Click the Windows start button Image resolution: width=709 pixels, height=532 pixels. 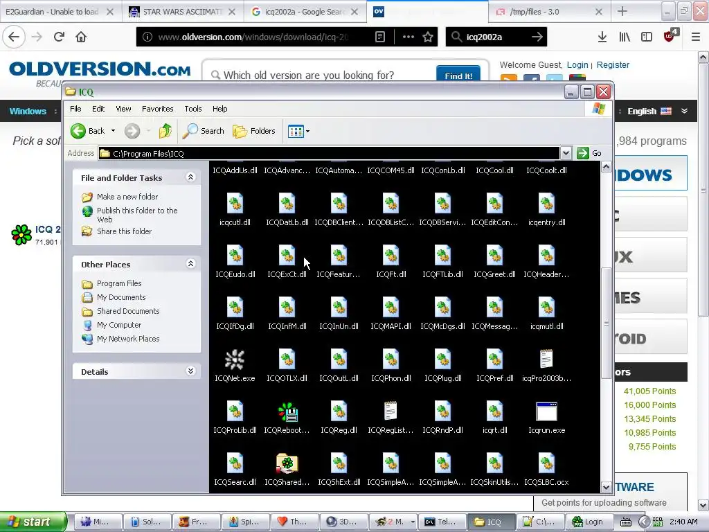pyautogui.click(x=33, y=522)
